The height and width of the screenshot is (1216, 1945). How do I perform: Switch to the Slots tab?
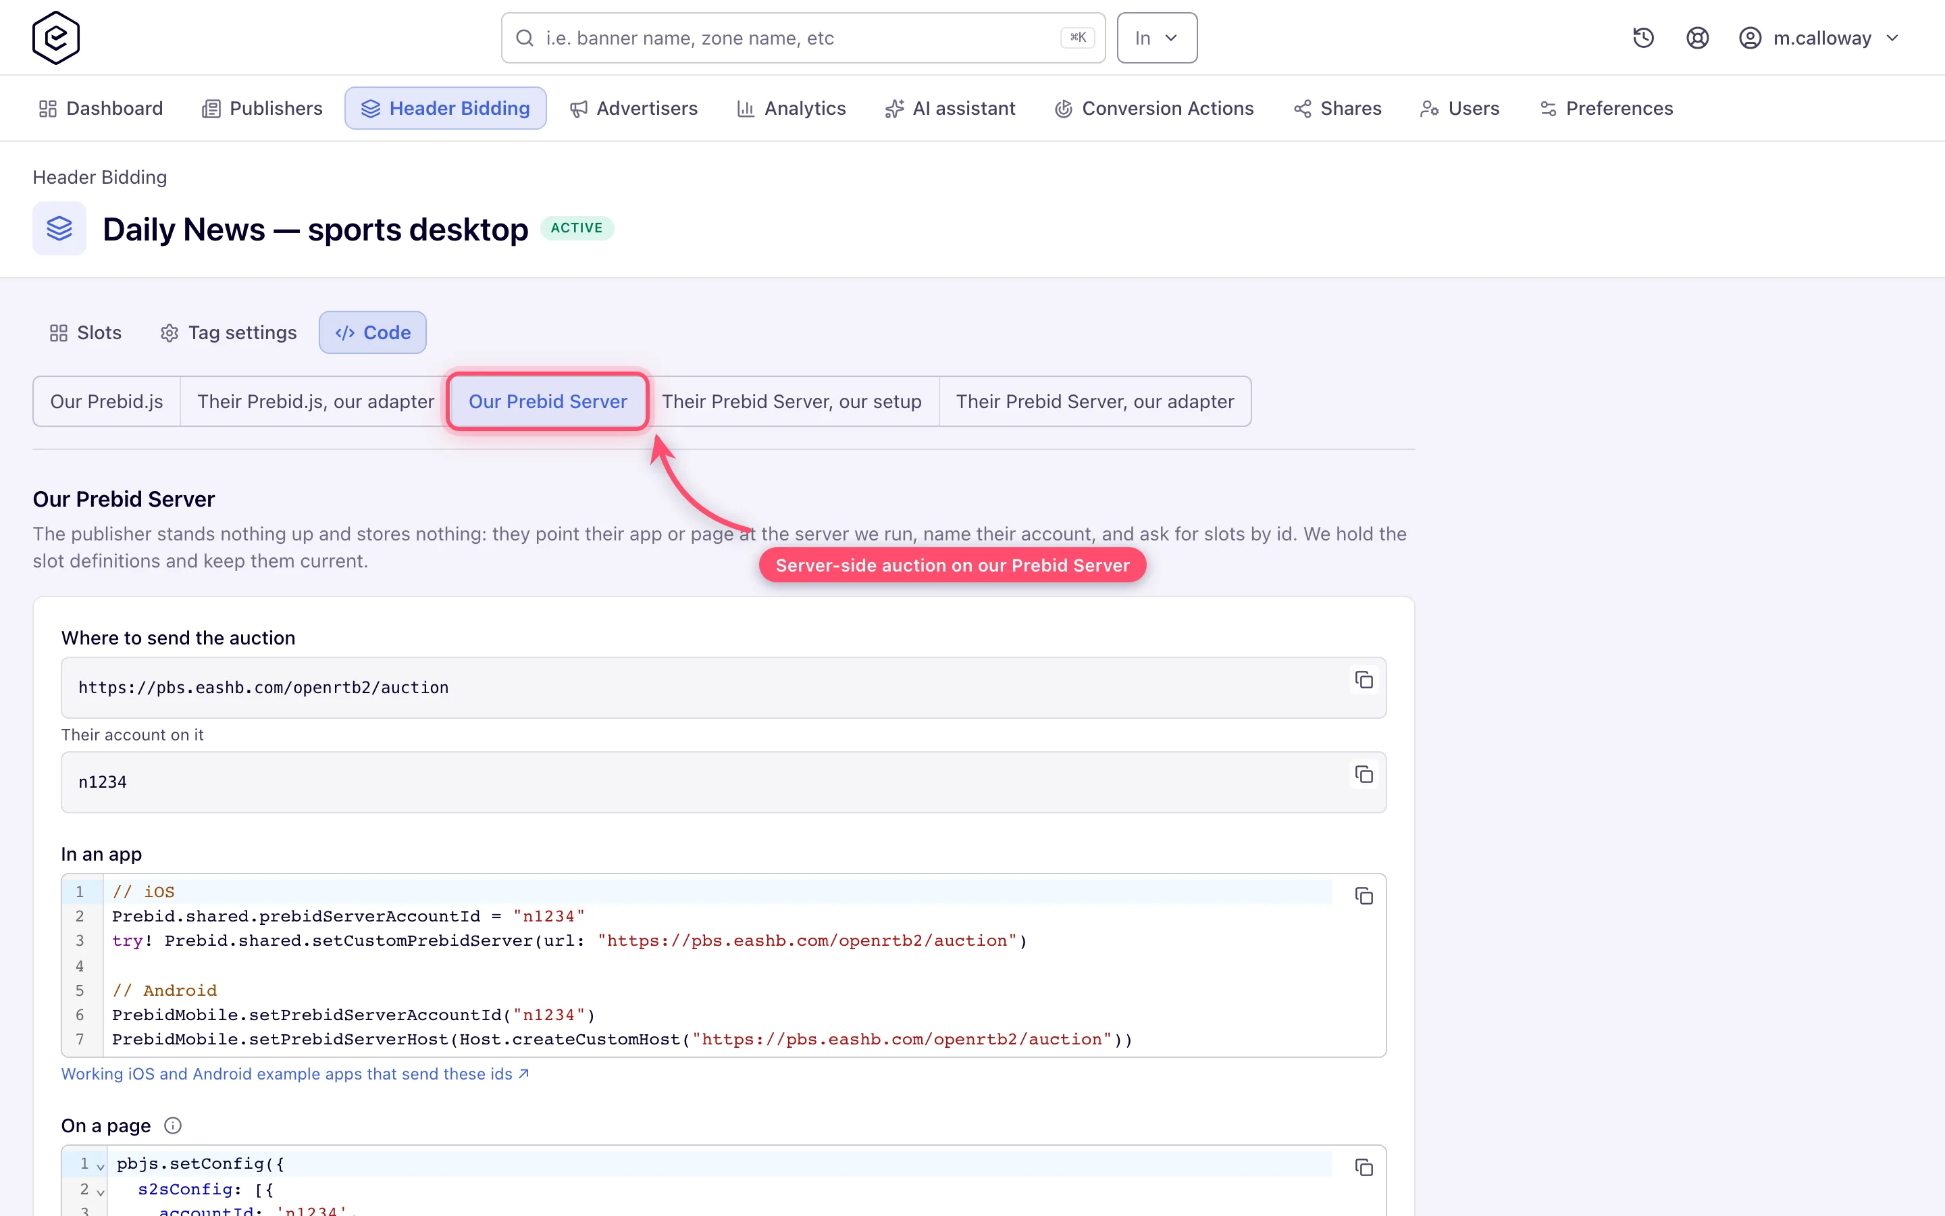85,332
